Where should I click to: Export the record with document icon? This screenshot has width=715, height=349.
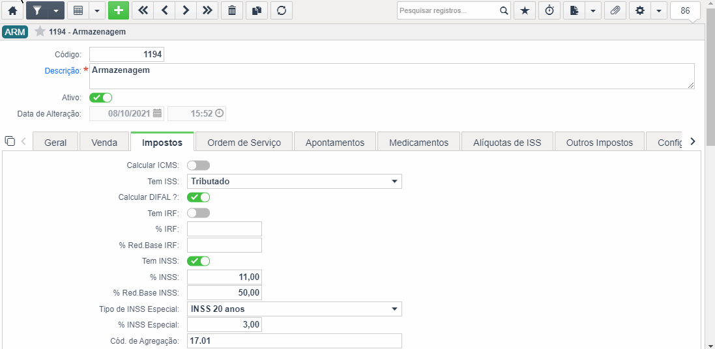[x=574, y=10]
